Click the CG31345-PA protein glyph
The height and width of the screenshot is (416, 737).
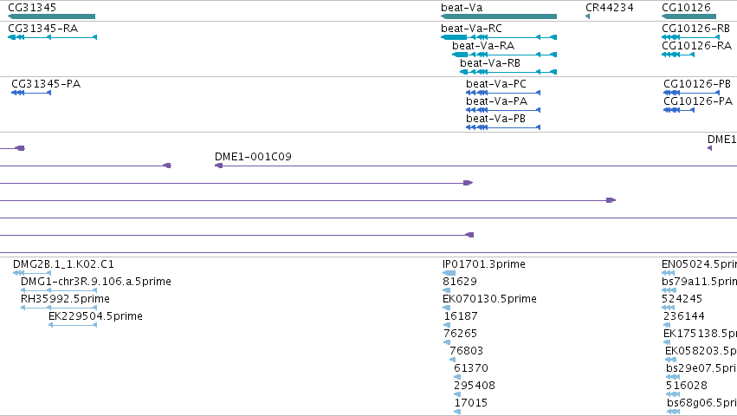point(31,93)
